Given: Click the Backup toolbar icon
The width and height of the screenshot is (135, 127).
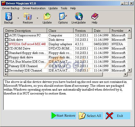Looking at the screenshot, I should [9, 17].
